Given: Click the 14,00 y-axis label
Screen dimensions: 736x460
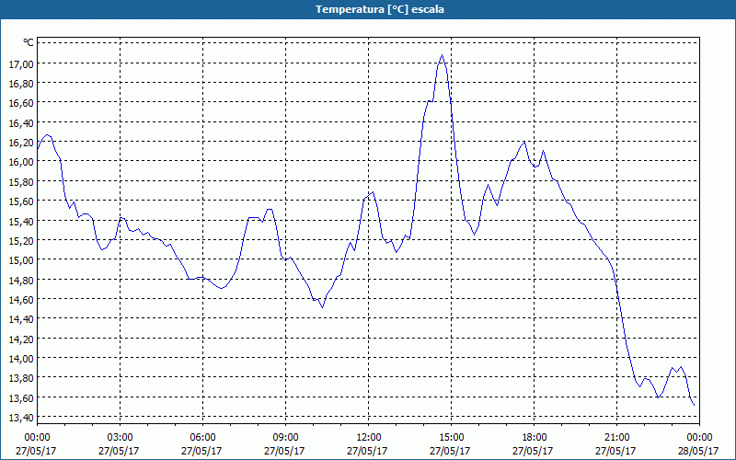Looking at the screenshot, I should tap(21, 359).
